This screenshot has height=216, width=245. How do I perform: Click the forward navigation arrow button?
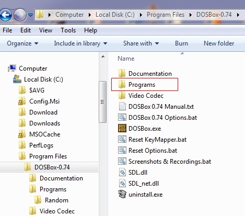pyautogui.click(x=20, y=15)
